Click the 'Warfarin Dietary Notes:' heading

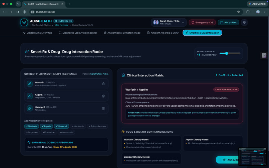click(x=137, y=140)
